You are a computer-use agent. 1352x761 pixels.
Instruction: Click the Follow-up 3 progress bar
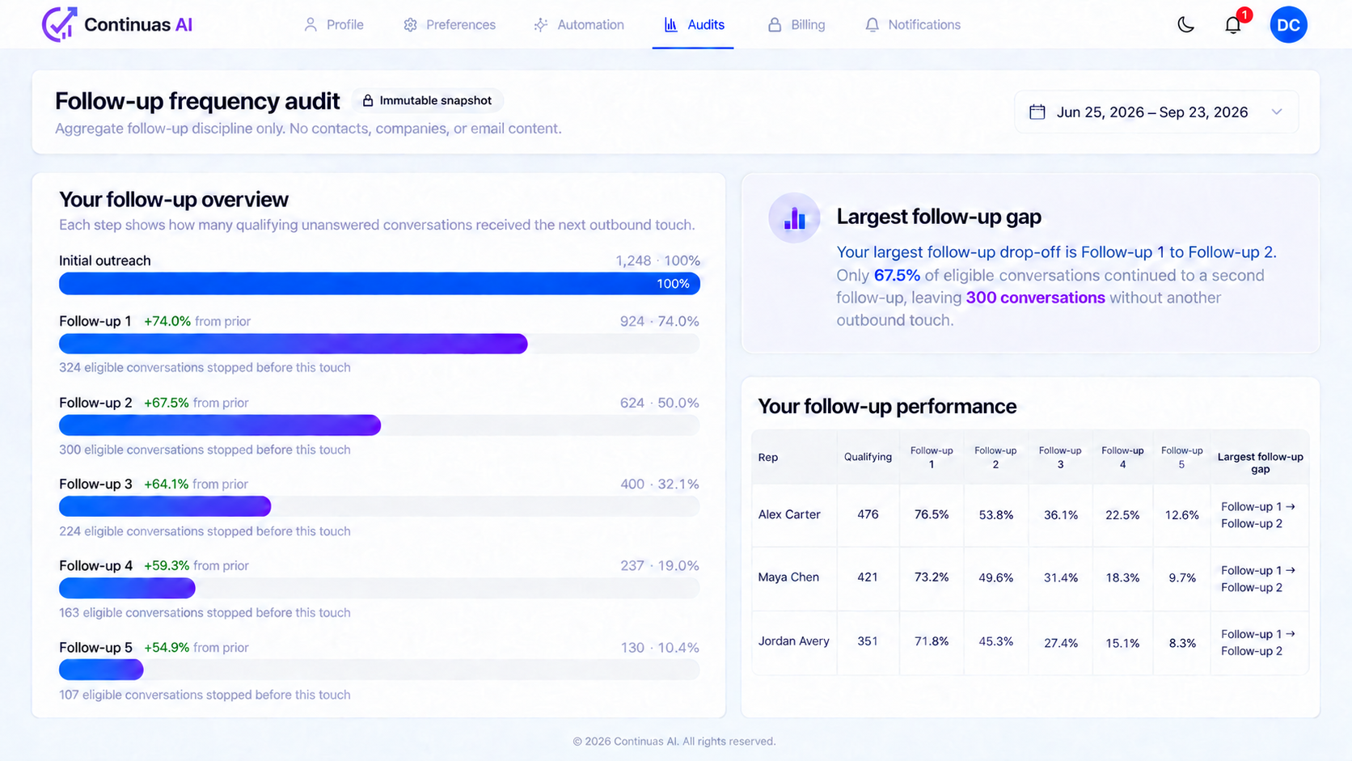[x=379, y=506]
